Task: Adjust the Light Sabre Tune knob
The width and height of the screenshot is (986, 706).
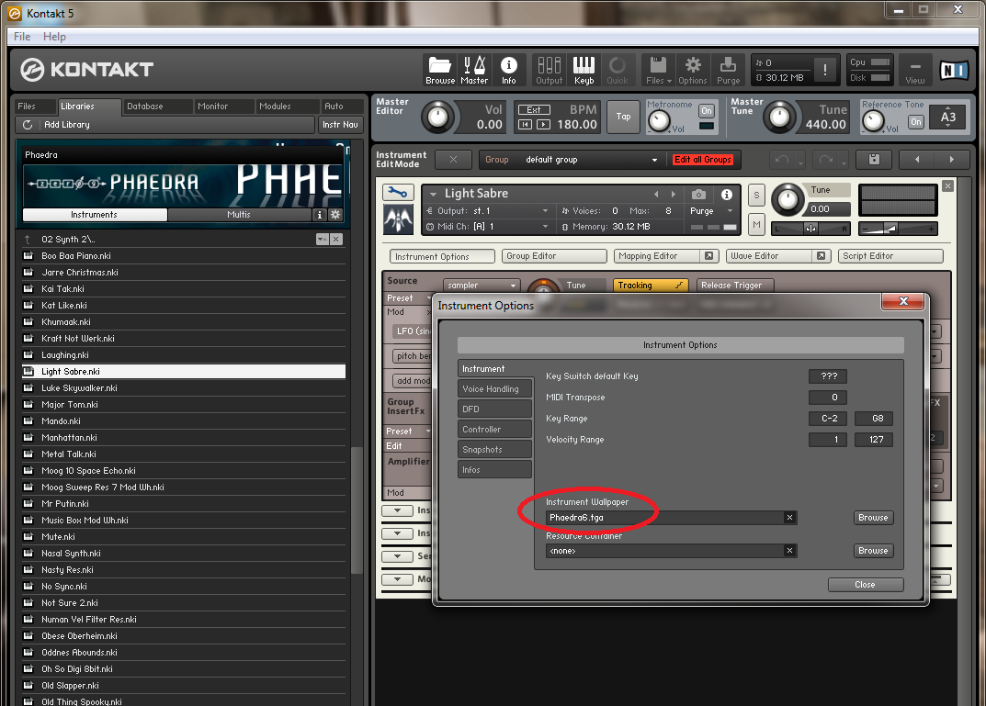Action: [788, 200]
